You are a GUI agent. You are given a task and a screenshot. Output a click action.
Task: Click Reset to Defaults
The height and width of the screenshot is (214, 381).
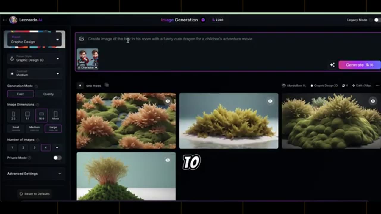point(35,194)
